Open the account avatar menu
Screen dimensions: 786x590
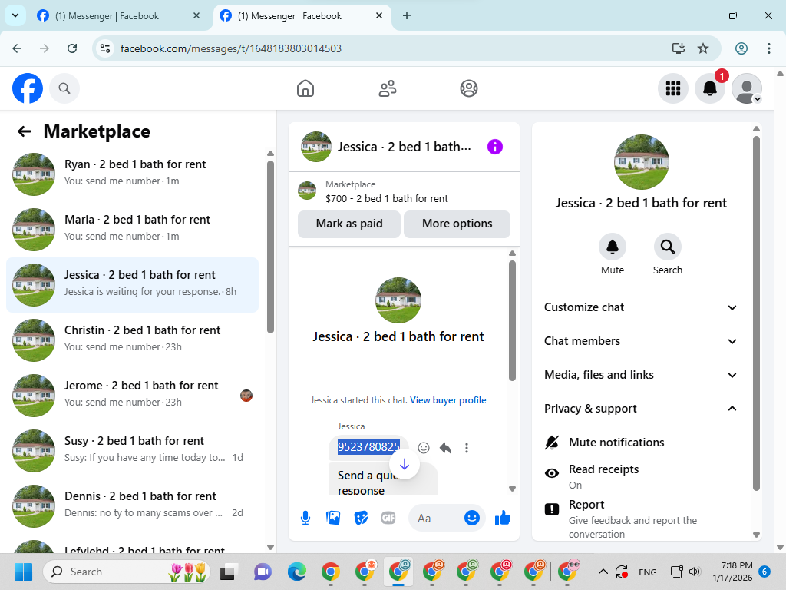[747, 89]
